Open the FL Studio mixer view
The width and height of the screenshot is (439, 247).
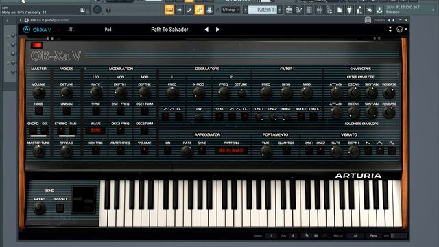point(319,10)
